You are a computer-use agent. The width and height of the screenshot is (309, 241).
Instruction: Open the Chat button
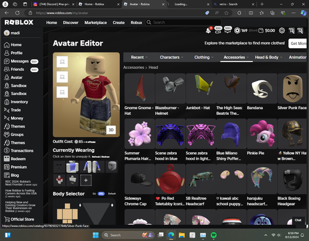click(298, 220)
